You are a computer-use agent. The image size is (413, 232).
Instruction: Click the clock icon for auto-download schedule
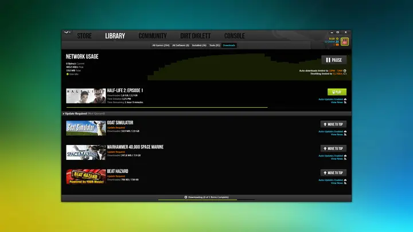click(345, 71)
